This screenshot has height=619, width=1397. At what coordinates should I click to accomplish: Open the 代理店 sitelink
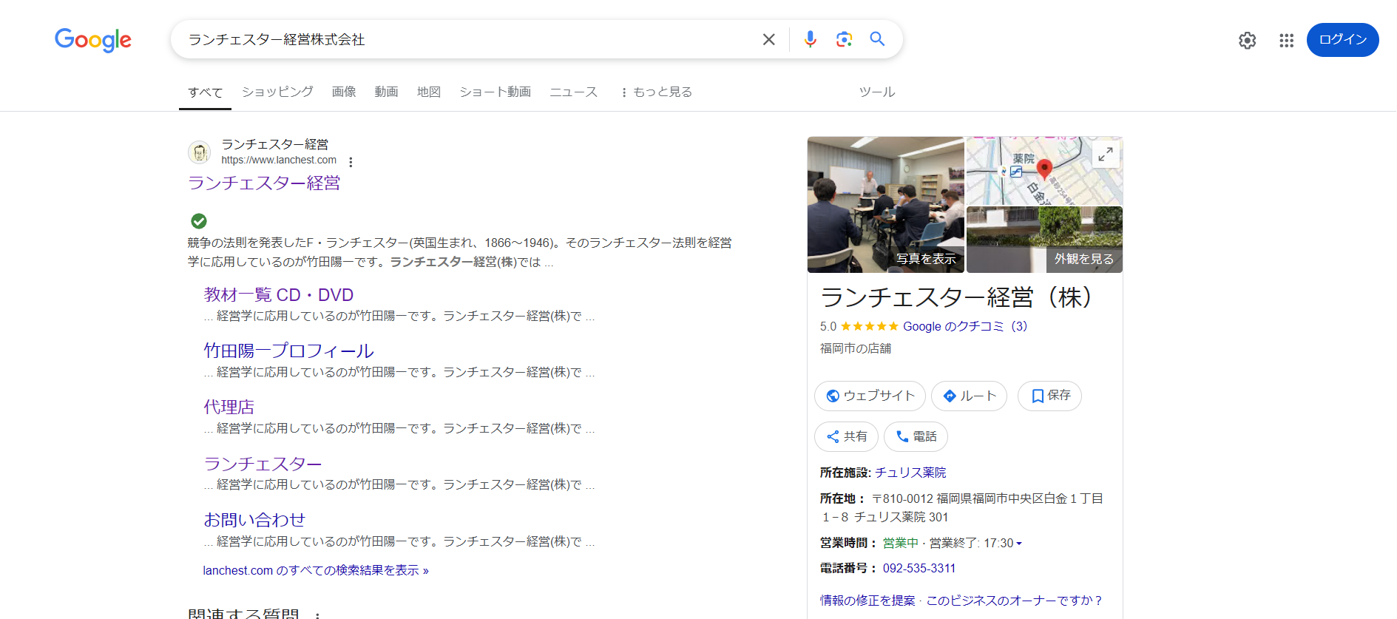[229, 407]
